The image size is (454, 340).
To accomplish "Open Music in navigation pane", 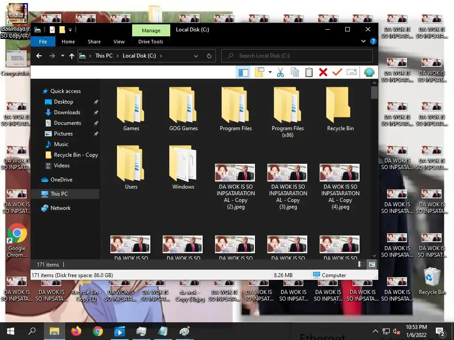I will point(61,144).
